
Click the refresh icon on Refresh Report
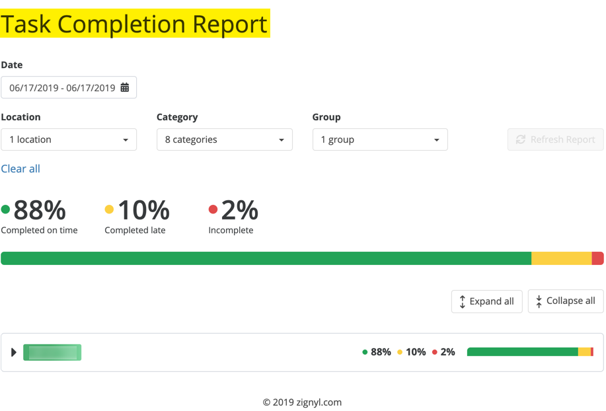click(521, 139)
